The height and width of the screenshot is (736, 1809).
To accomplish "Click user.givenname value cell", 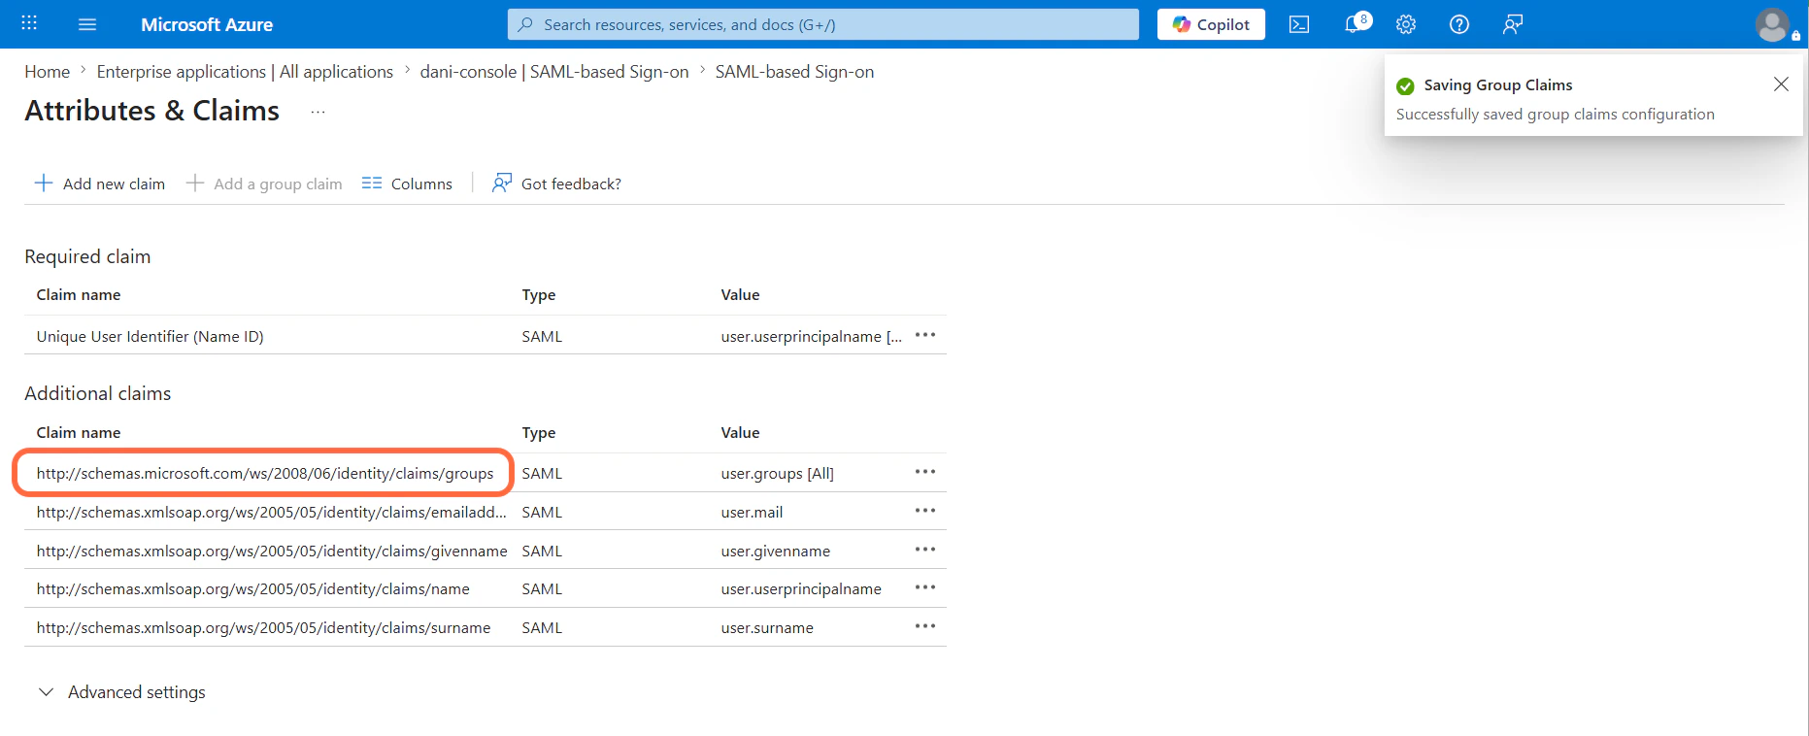I will [776, 551].
